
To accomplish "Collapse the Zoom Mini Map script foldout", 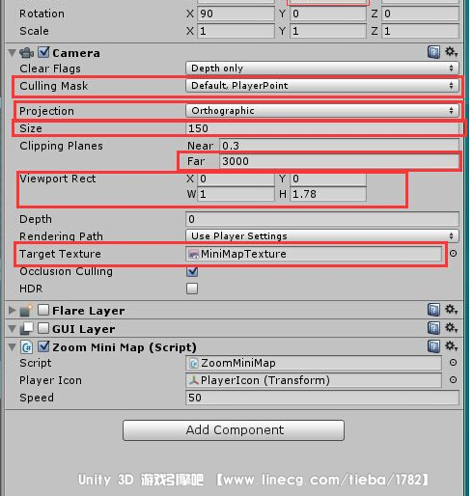I will pos(13,347).
